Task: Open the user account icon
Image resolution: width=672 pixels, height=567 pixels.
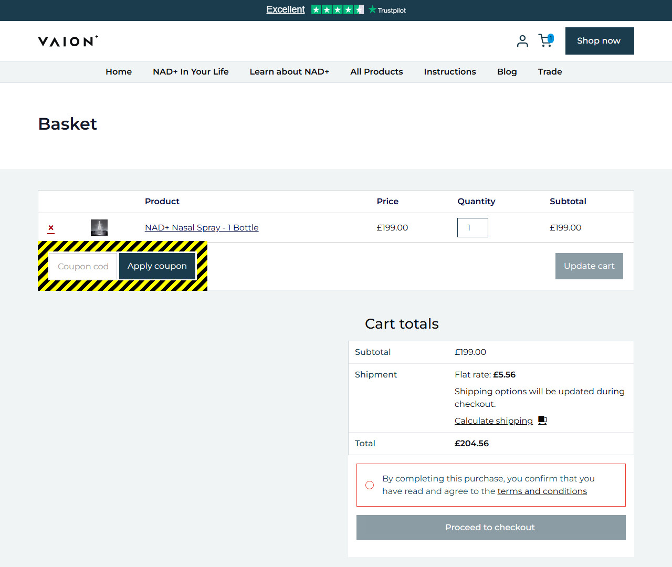Action: pyautogui.click(x=522, y=41)
